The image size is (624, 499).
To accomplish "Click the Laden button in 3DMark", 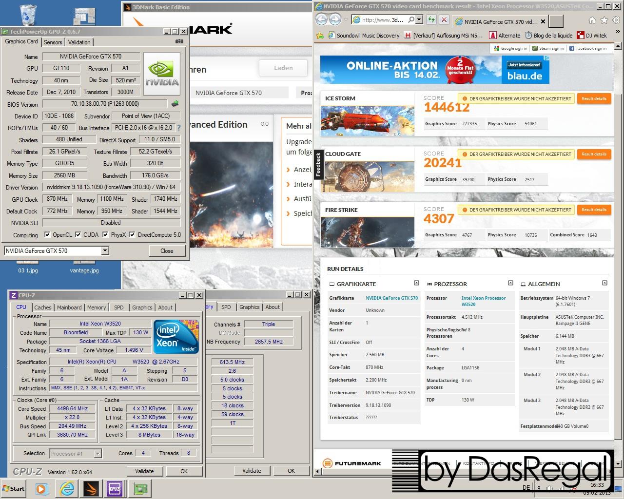I will (283, 68).
